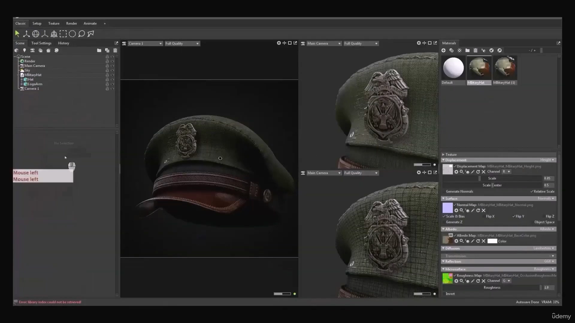Pick the lasso selection tool
The height and width of the screenshot is (323, 575).
pyautogui.click(x=81, y=34)
